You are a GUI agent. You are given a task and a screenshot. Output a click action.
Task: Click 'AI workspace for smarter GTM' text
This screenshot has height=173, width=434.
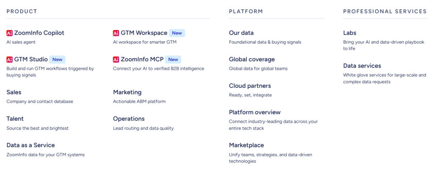click(x=145, y=42)
